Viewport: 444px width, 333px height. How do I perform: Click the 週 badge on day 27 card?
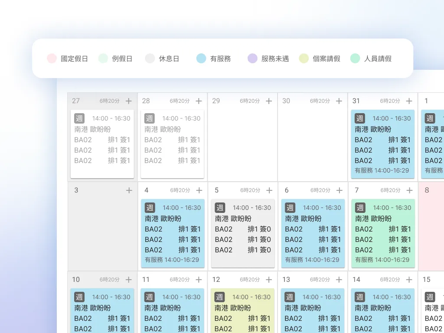point(79,118)
